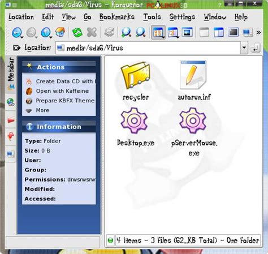The width and height of the screenshot is (268, 254).
Task: Zoom in with the magnifier plus icon
Action: click(126, 32)
